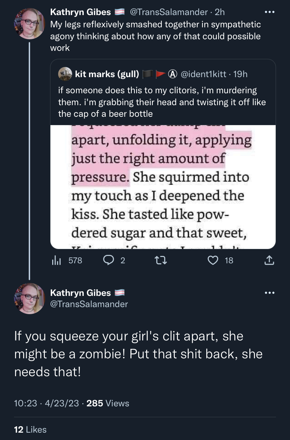The width and height of the screenshot is (290, 440).
Task: View the 12 Likes list
Action: tap(30, 429)
